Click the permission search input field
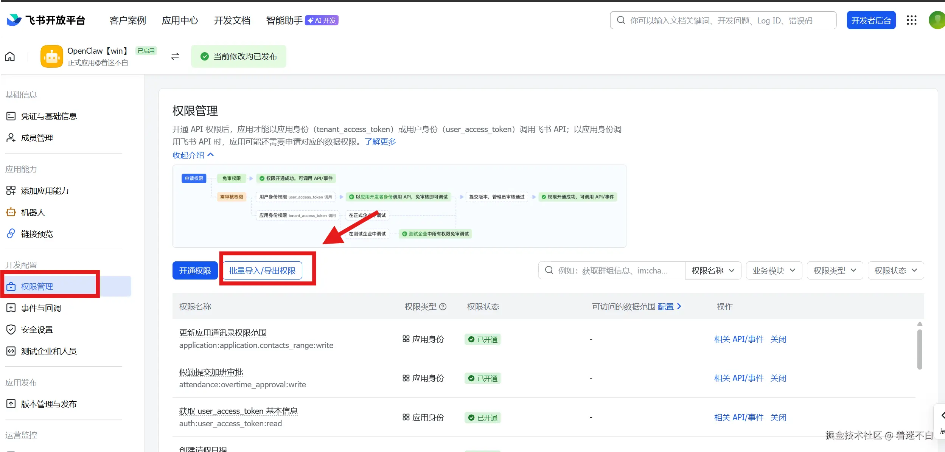Viewport: 945px width, 452px height. 613,271
